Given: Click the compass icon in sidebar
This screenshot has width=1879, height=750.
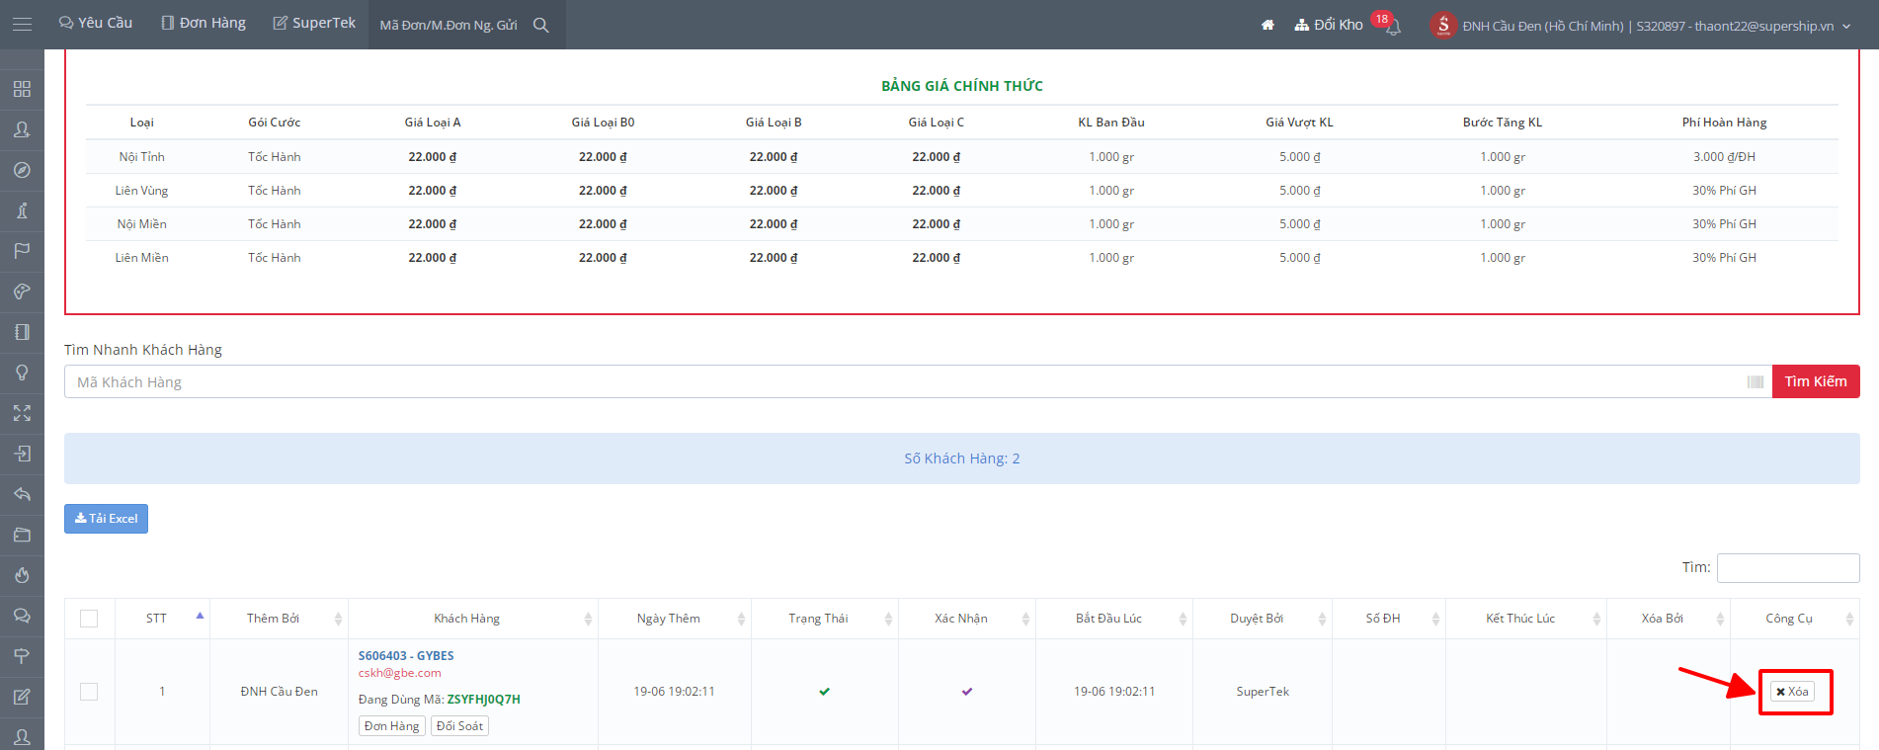Looking at the screenshot, I should [22, 170].
